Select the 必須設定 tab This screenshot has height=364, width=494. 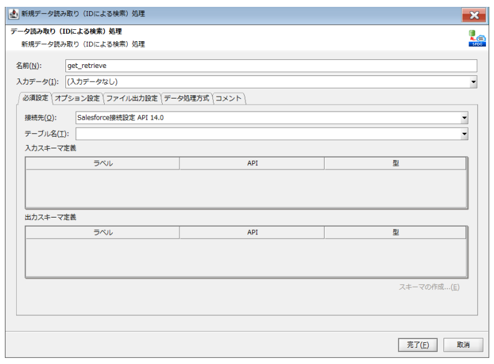click(36, 98)
